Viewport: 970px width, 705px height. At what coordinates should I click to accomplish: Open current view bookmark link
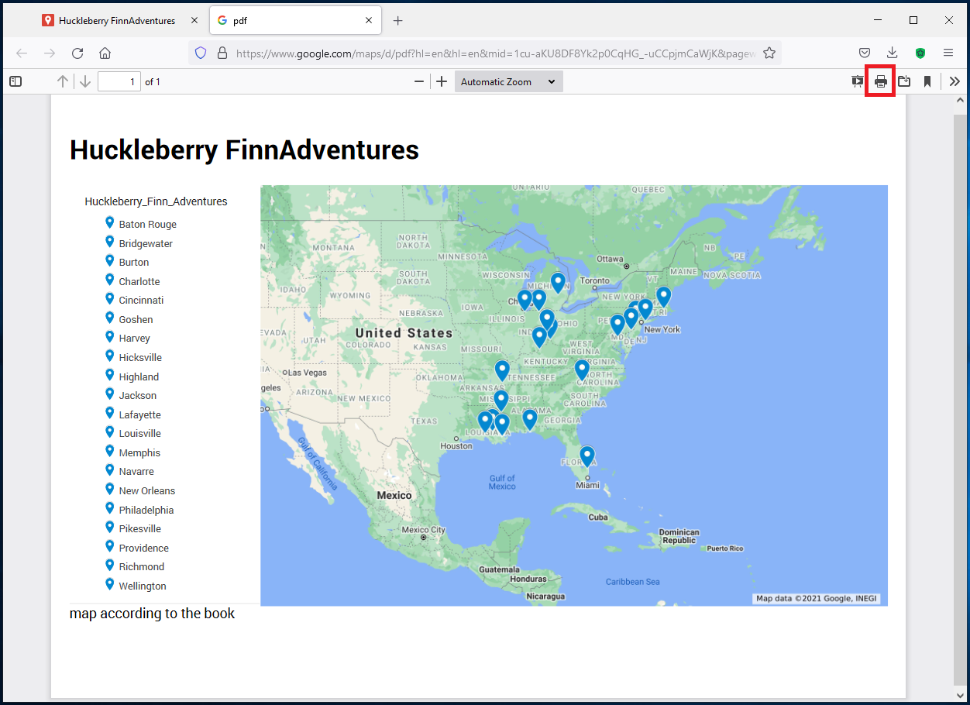pos(927,81)
